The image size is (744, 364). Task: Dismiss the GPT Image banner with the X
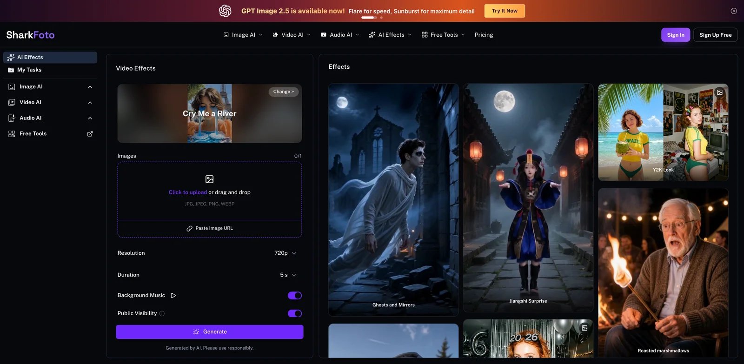click(x=734, y=11)
